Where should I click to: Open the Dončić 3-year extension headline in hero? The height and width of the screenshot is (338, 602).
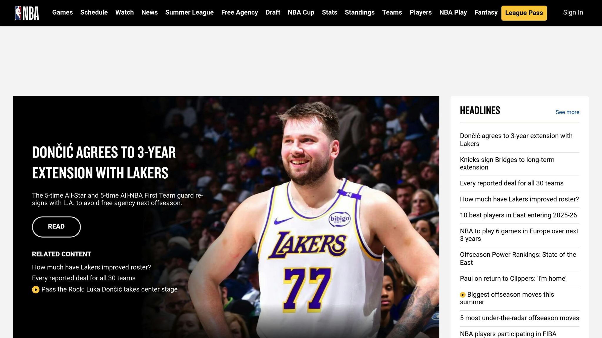[104, 163]
